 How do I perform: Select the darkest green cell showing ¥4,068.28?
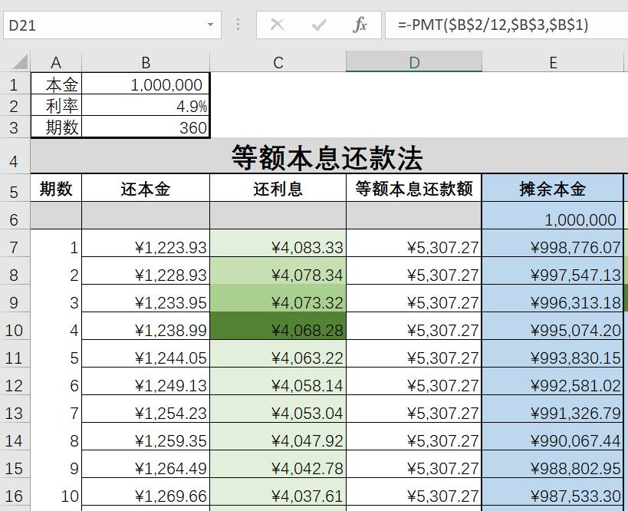pos(277,330)
